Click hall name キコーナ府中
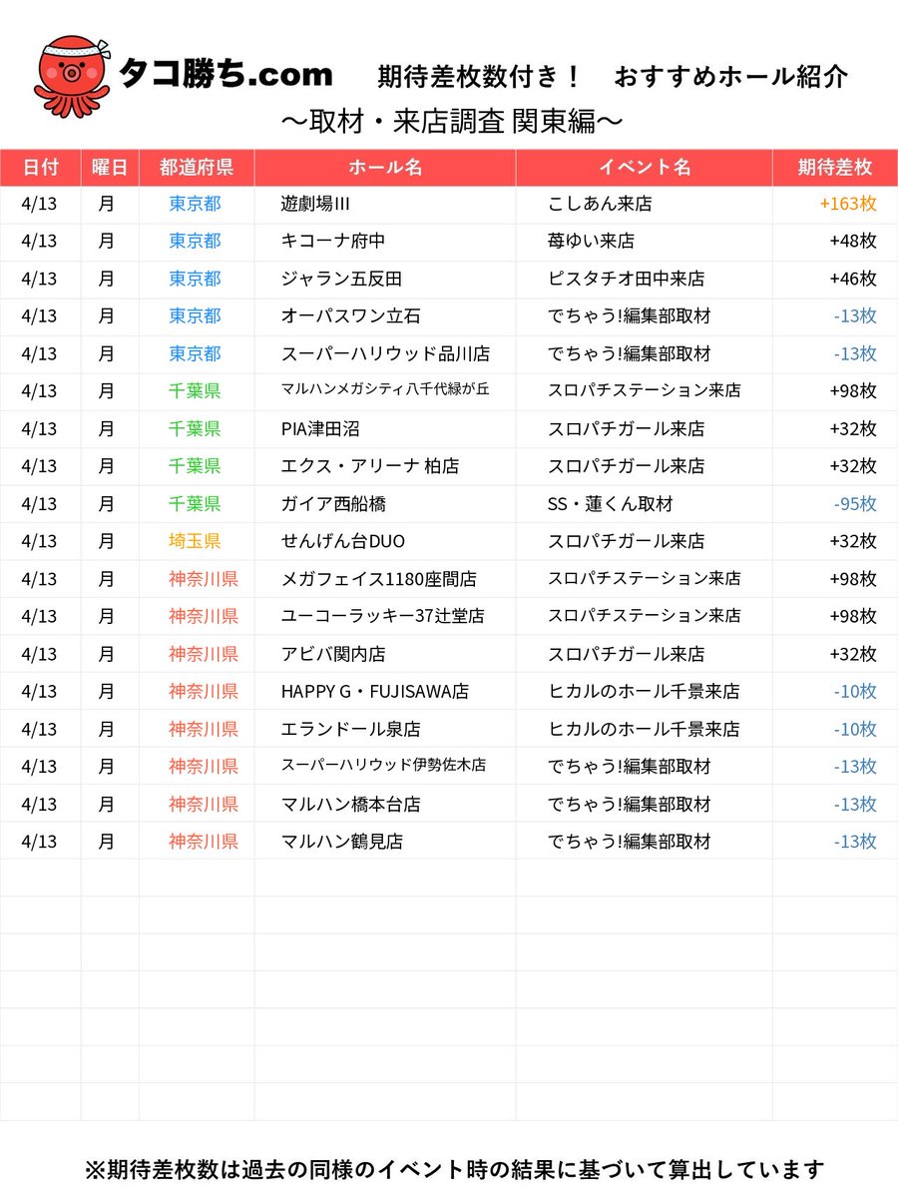Image resolution: width=898 pixels, height=1198 pixels. tap(333, 241)
